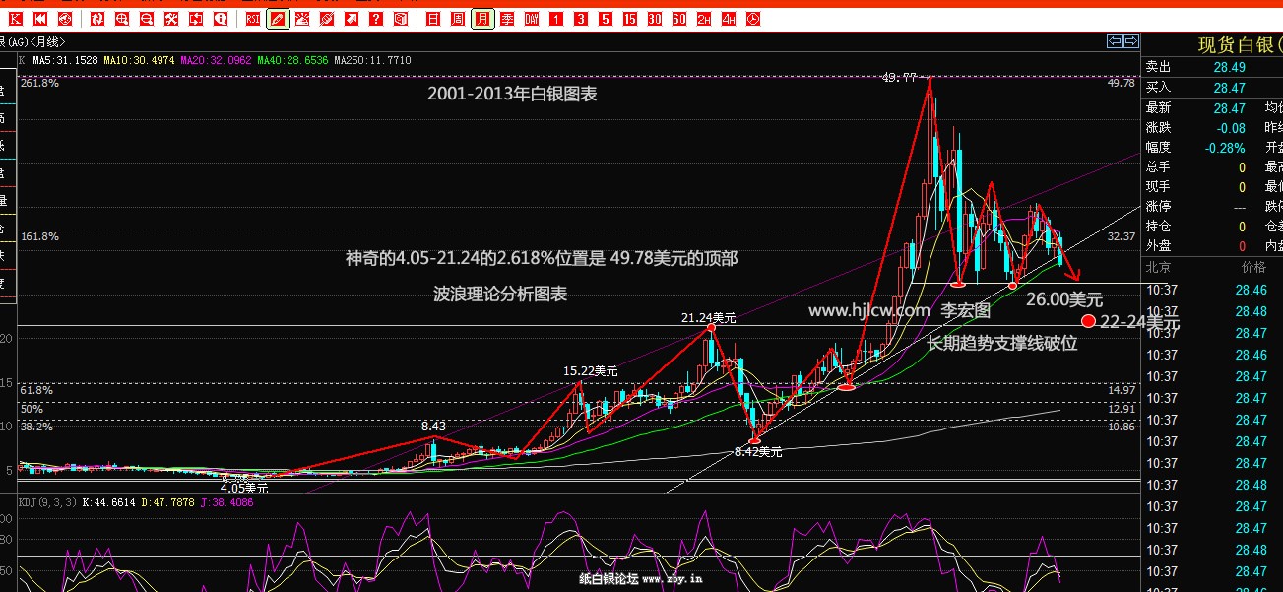Toggle the pencil drawing tool
Viewport: 1283px width, 592px height.
coord(278,19)
